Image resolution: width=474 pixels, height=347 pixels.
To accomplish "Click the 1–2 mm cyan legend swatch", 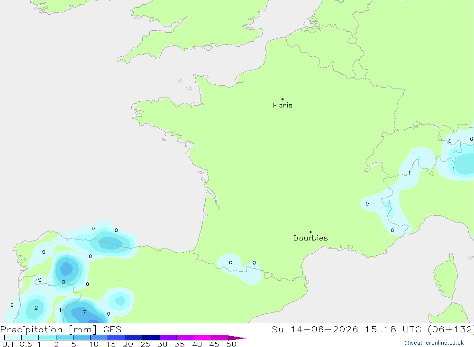I will pos(47,338).
